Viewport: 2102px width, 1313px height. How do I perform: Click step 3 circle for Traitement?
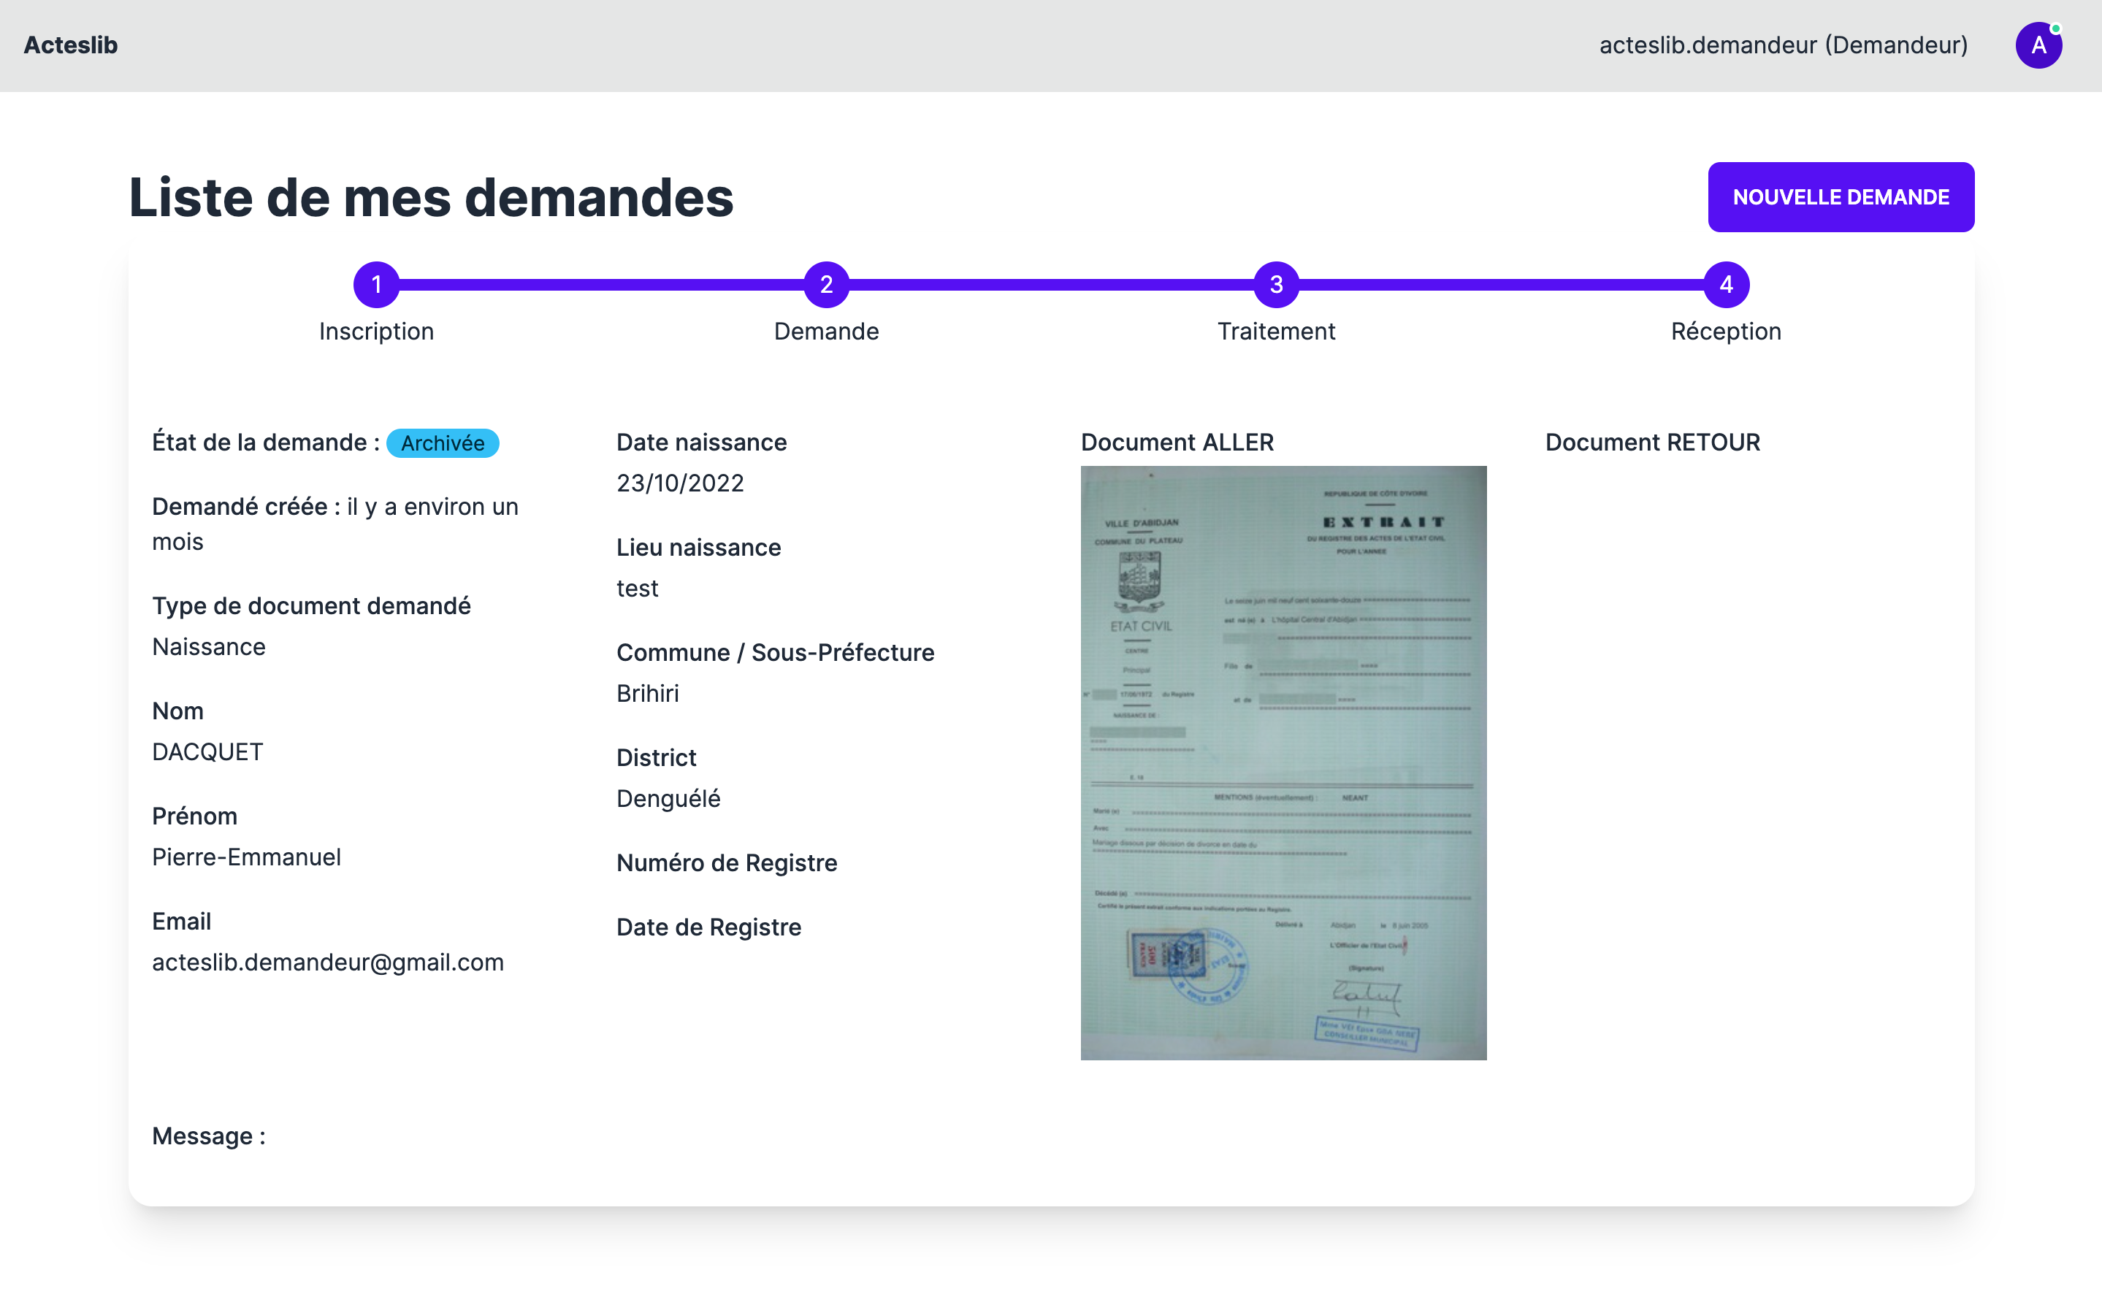pos(1275,284)
